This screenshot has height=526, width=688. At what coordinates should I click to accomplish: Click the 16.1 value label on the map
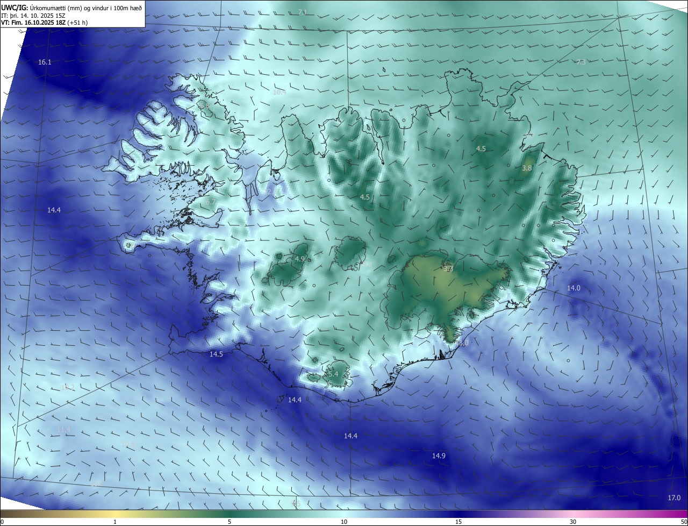tap(45, 62)
